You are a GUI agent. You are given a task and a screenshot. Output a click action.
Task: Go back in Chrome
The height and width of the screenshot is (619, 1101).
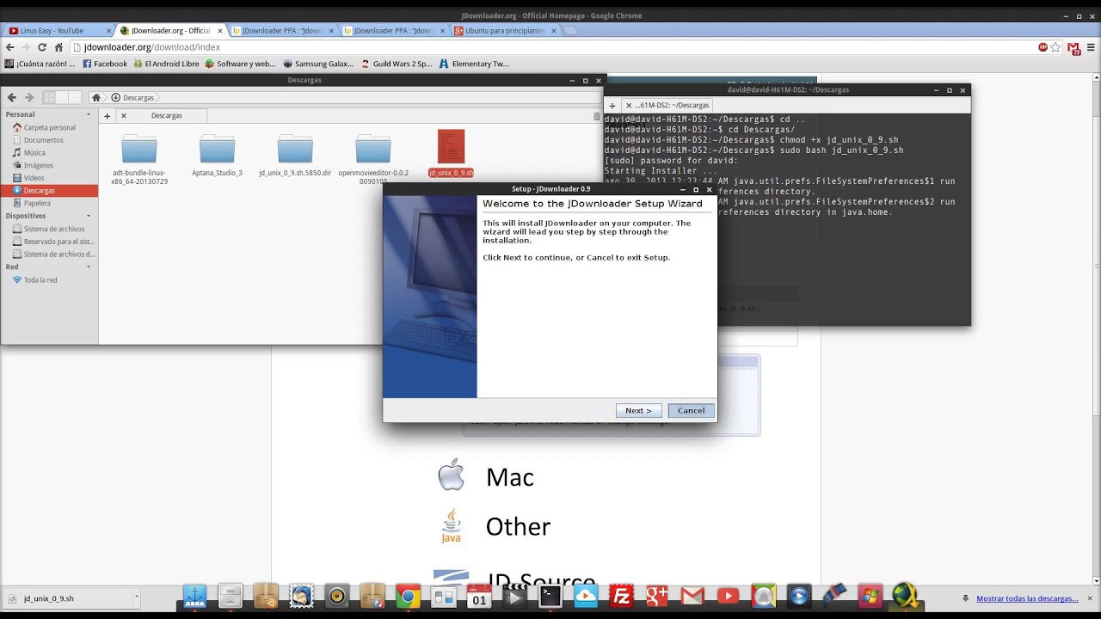point(10,47)
